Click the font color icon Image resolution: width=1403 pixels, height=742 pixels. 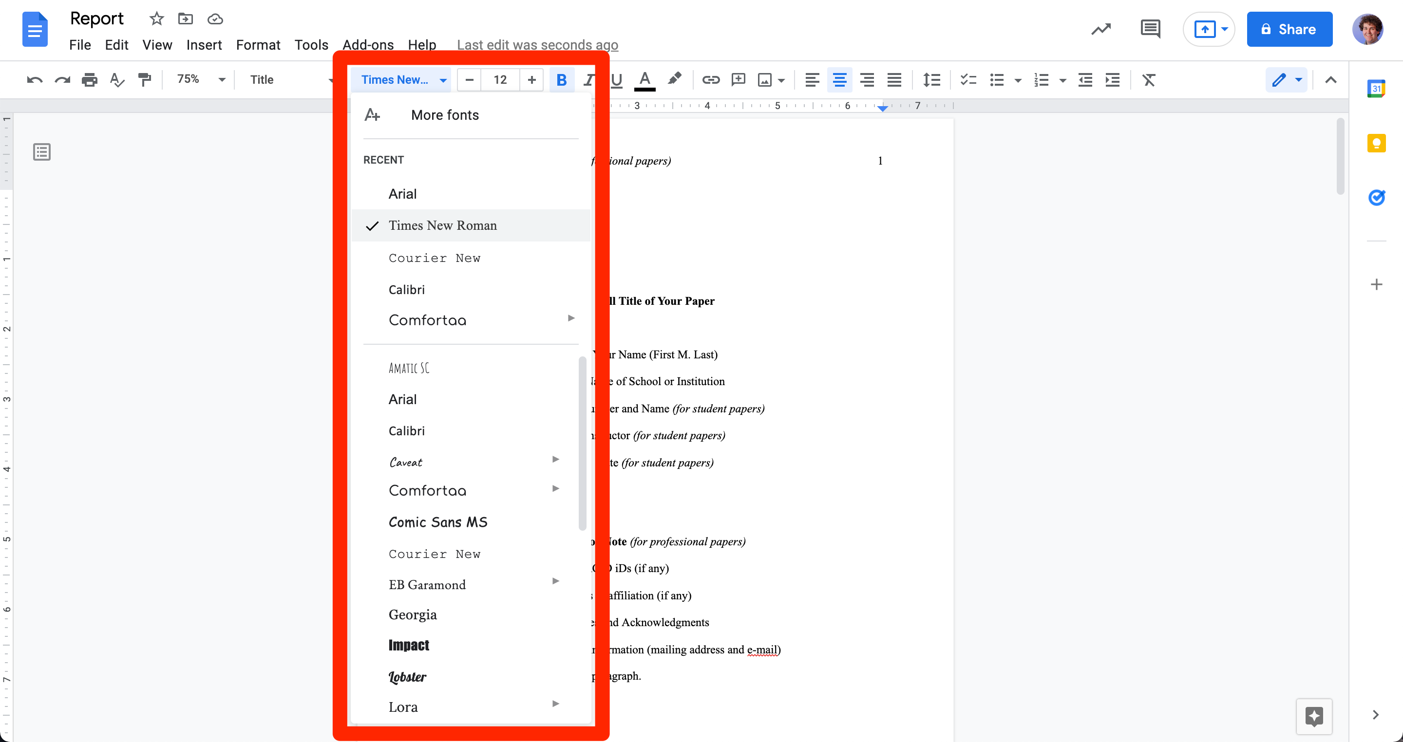(x=646, y=79)
